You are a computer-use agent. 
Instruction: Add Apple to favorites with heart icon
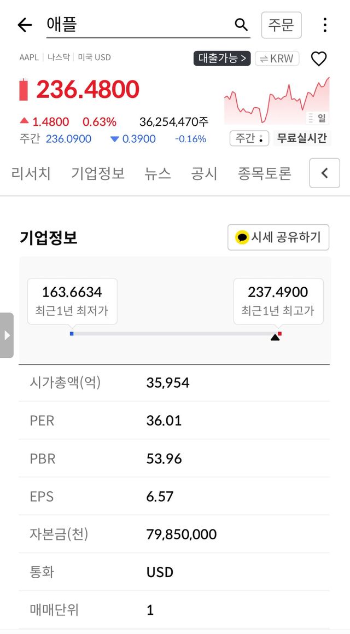point(318,59)
